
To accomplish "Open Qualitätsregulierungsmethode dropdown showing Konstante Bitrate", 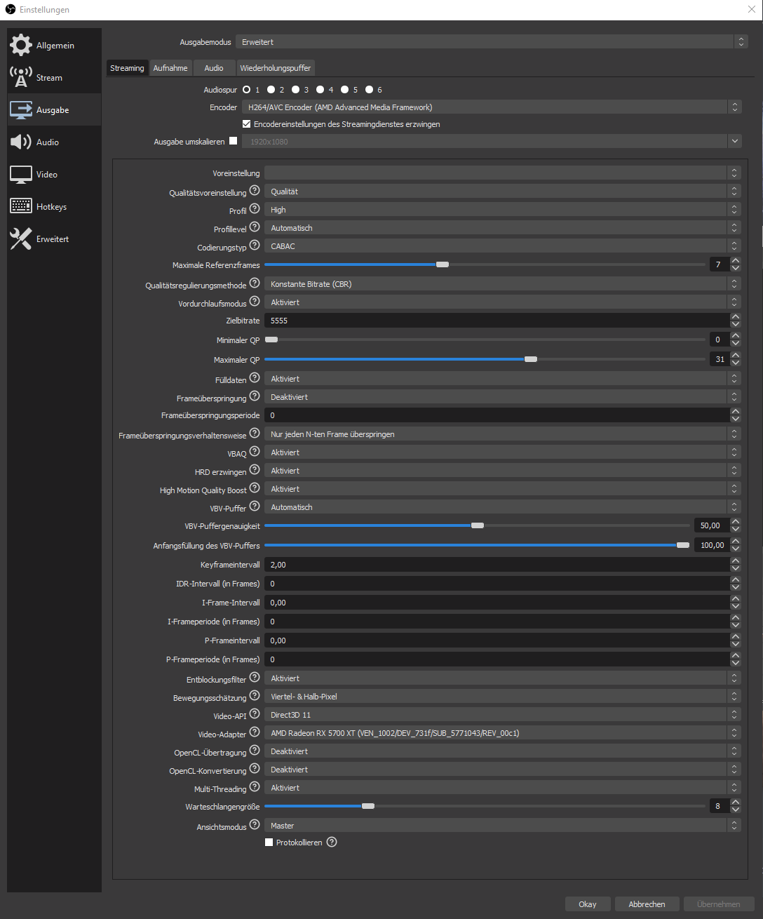I will (502, 283).
